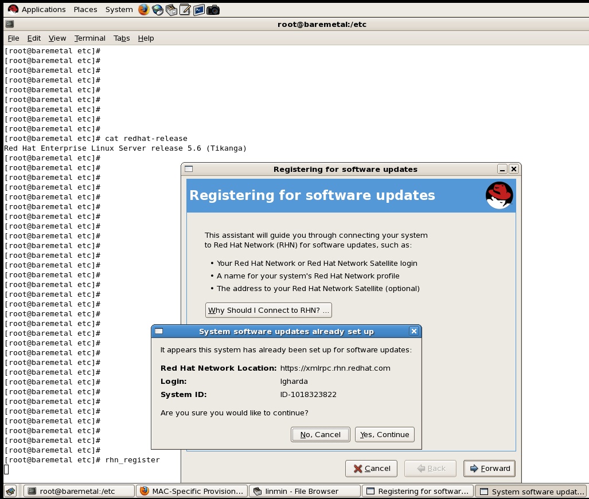Close the System software updates already set up dialog

[414, 331]
